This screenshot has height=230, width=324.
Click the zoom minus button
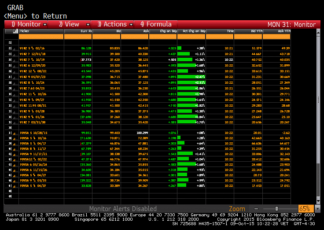coord(256,209)
